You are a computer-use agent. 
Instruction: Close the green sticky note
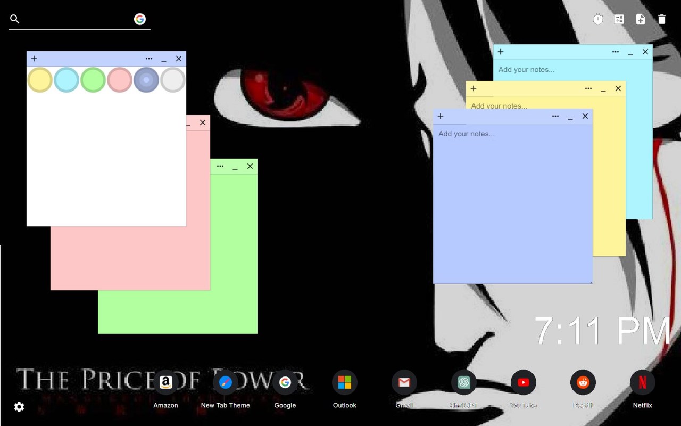250,166
